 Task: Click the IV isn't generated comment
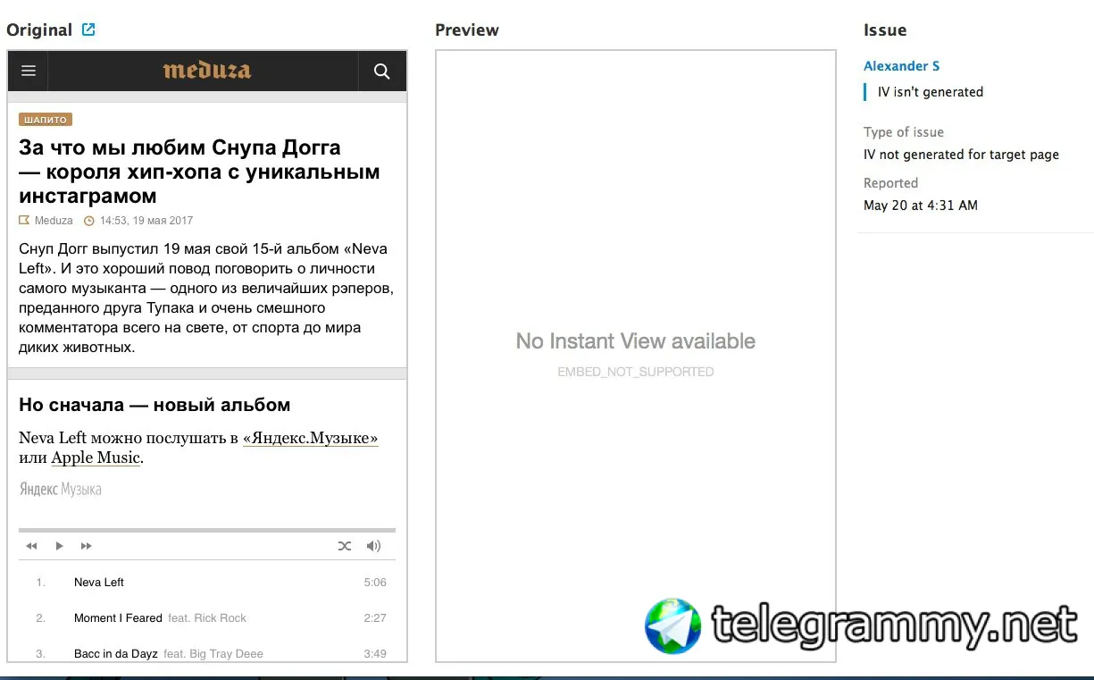931,92
